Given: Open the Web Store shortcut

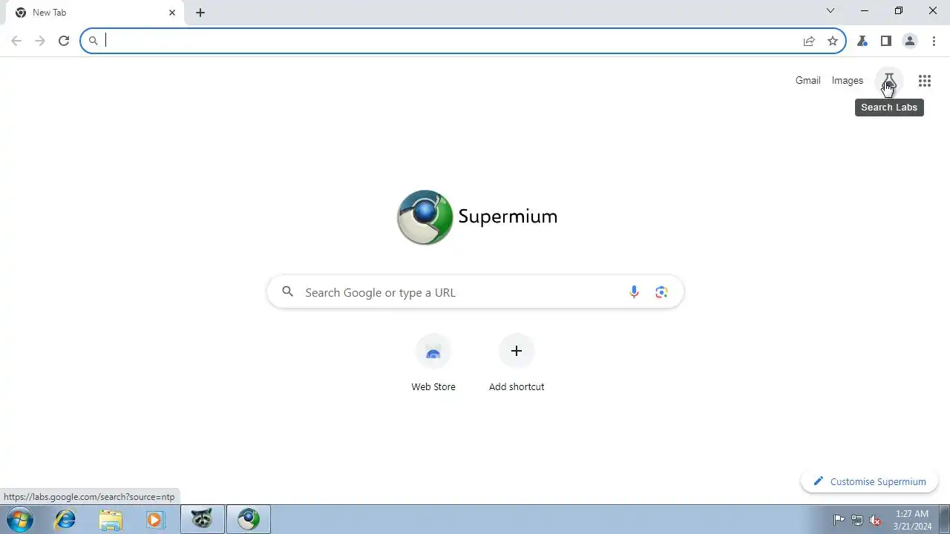Looking at the screenshot, I should click(433, 363).
